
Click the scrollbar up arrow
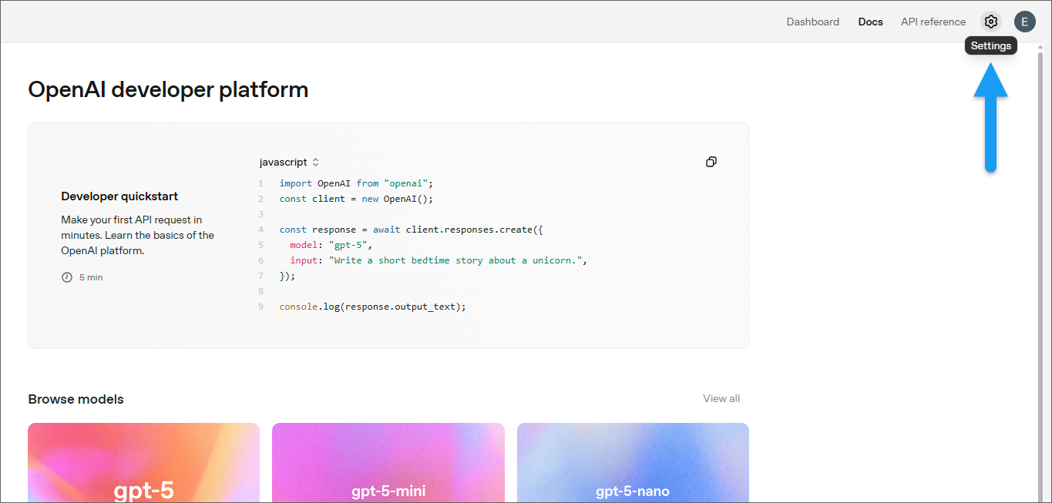click(x=1040, y=49)
